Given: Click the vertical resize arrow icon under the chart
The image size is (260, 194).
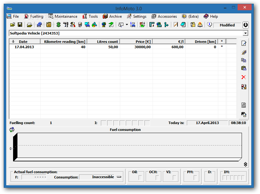Looking at the screenshot, I should coord(245,164).
